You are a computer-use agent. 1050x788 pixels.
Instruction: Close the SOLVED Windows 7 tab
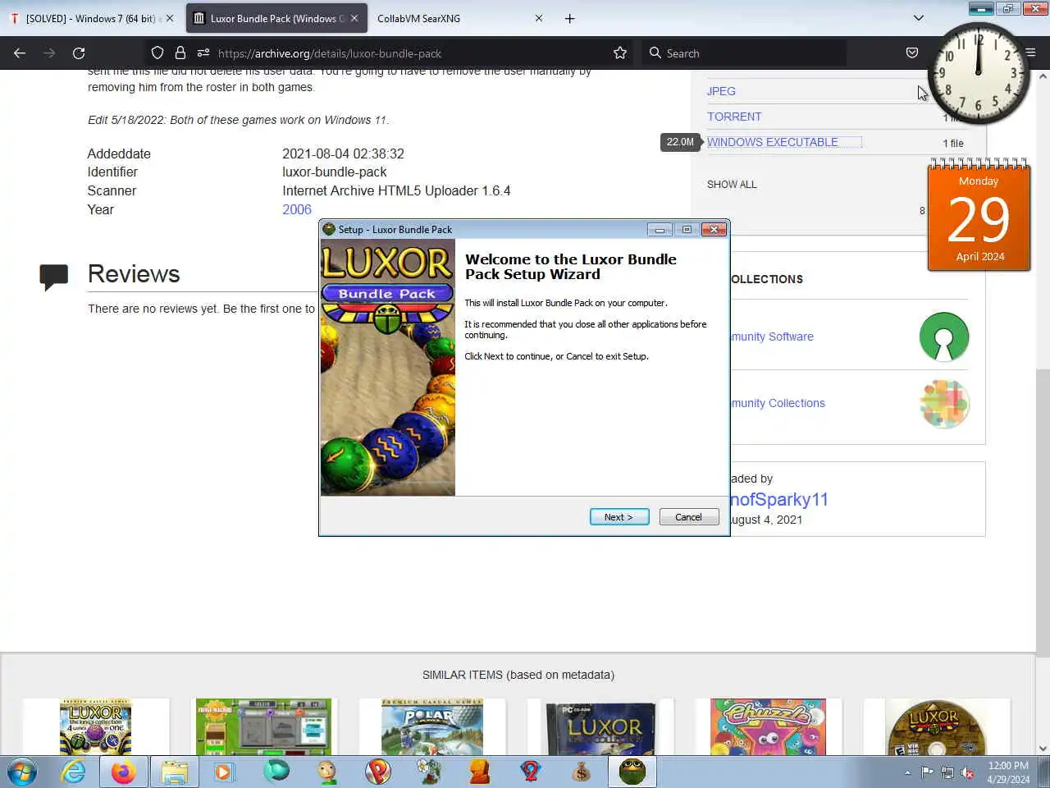click(170, 18)
